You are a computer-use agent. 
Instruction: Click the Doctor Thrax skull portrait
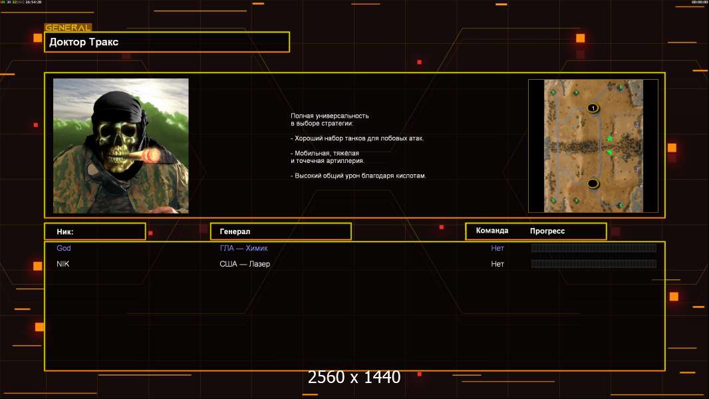[121, 146]
